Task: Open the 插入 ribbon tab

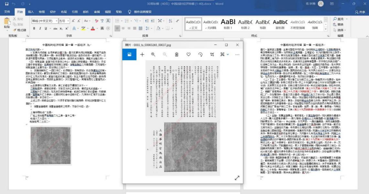Action: coord(31,12)
